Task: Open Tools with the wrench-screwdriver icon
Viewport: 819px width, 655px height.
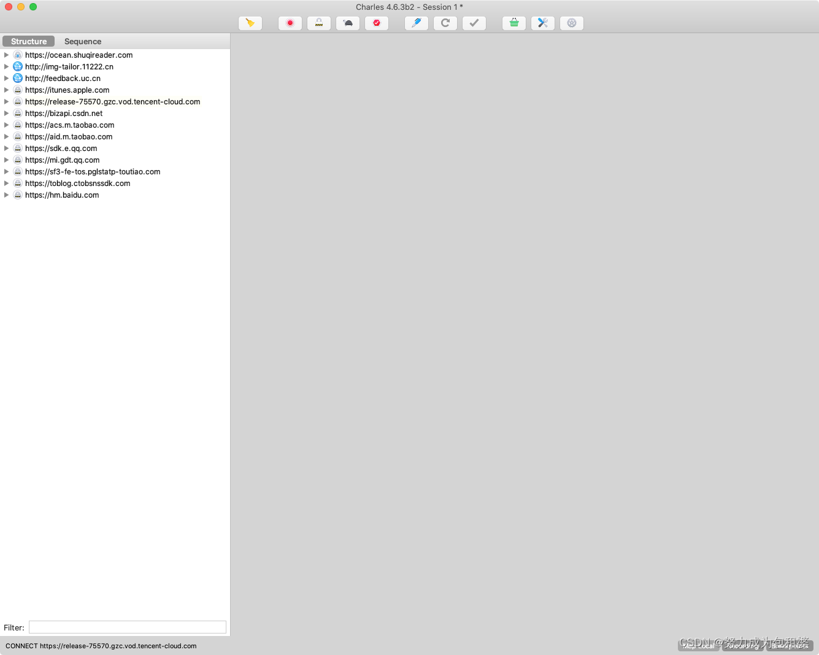Action: pos(543,23)
